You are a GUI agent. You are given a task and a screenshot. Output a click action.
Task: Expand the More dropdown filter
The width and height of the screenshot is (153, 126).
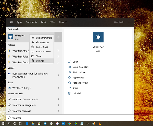coord(63,22)
